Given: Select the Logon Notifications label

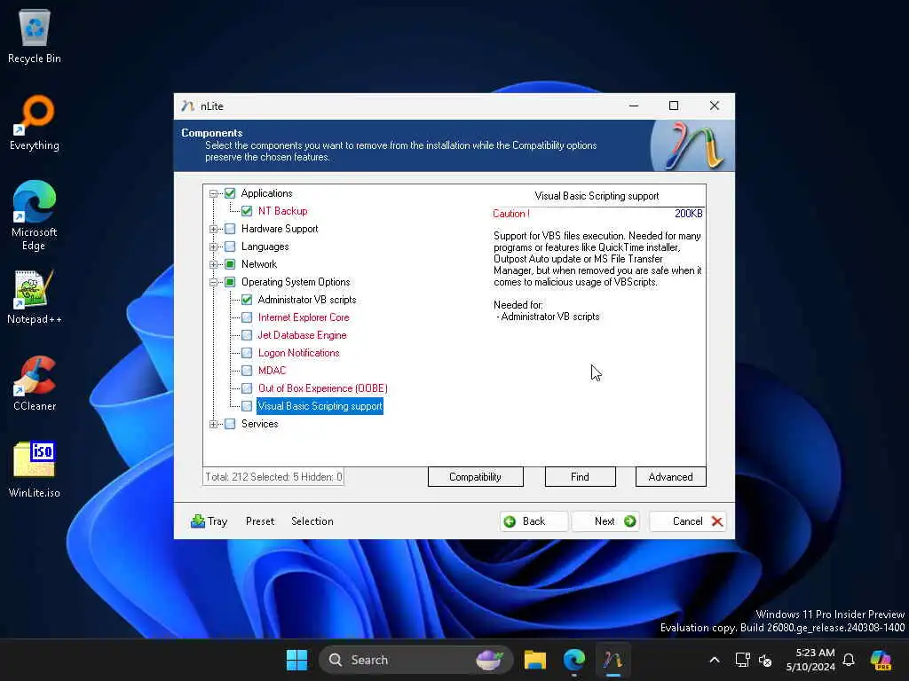Looking at the screenshot, I should [x=298, y=353].
